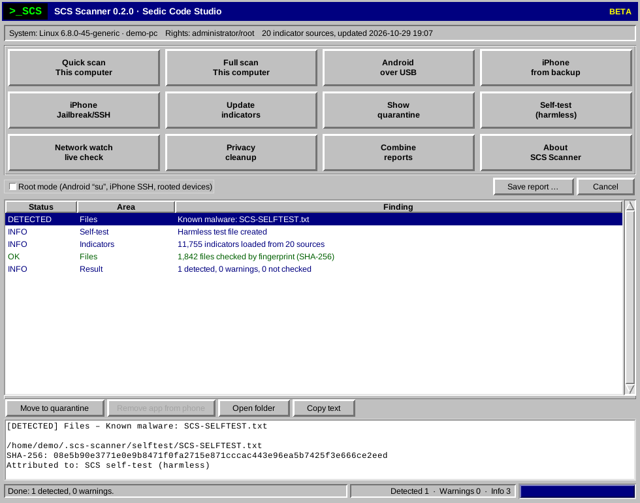
Task: Run Full scan of this computer
Action: (241, 68)
